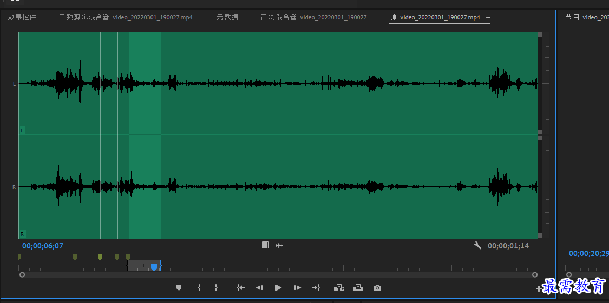This screenshot has height=303, width=609.
Task: Open the 音频剪辑混合器 tab
Action: pos(126,17)
